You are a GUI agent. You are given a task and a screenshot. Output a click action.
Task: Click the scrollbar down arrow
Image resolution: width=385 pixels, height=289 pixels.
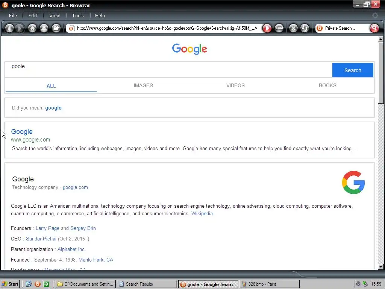[380, 267]
